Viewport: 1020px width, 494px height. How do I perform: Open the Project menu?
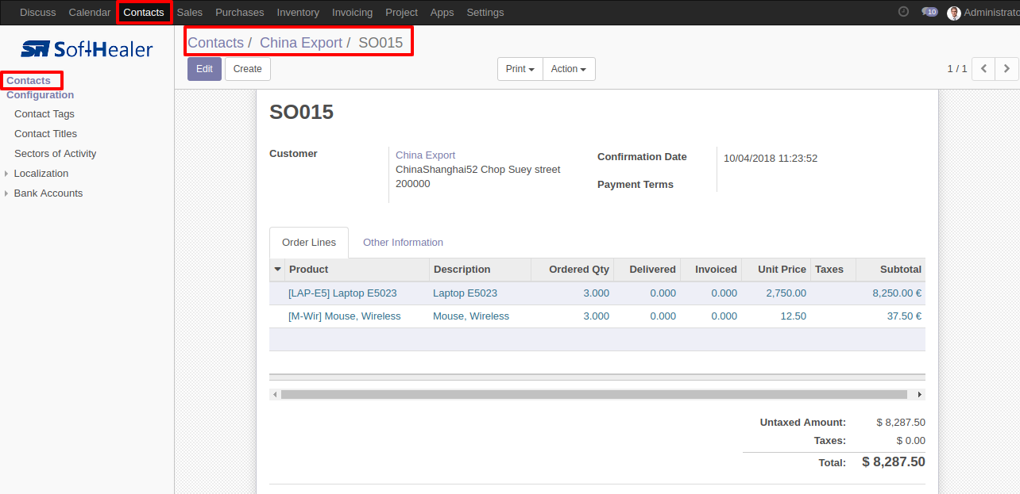pyautogui.click(x=401, y=13)
